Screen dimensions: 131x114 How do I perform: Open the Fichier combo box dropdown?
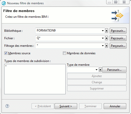point(103,38)
